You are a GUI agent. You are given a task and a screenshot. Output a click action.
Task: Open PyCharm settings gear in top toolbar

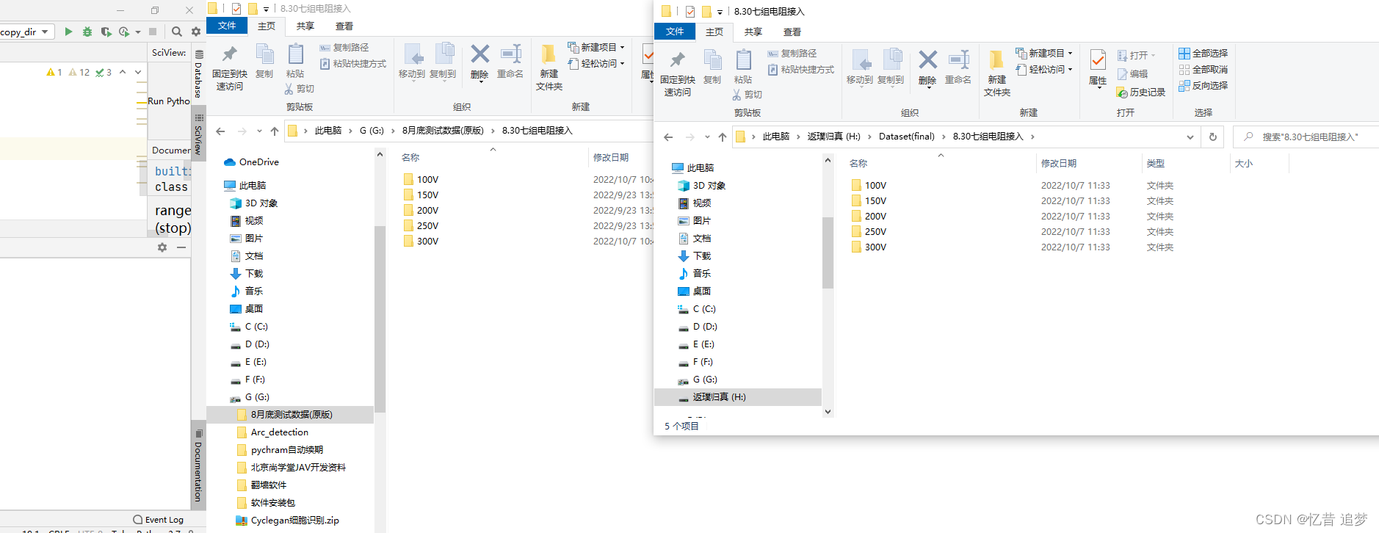coord(196,32)
